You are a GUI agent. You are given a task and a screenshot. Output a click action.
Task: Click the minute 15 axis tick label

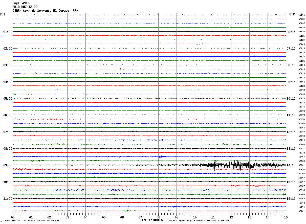tap(286, 217)
